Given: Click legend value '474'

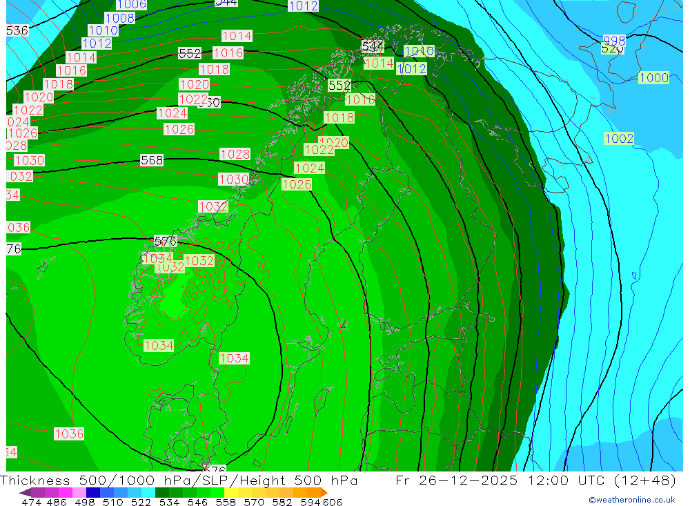Looking at the screenshot, I should coord(31,502).
